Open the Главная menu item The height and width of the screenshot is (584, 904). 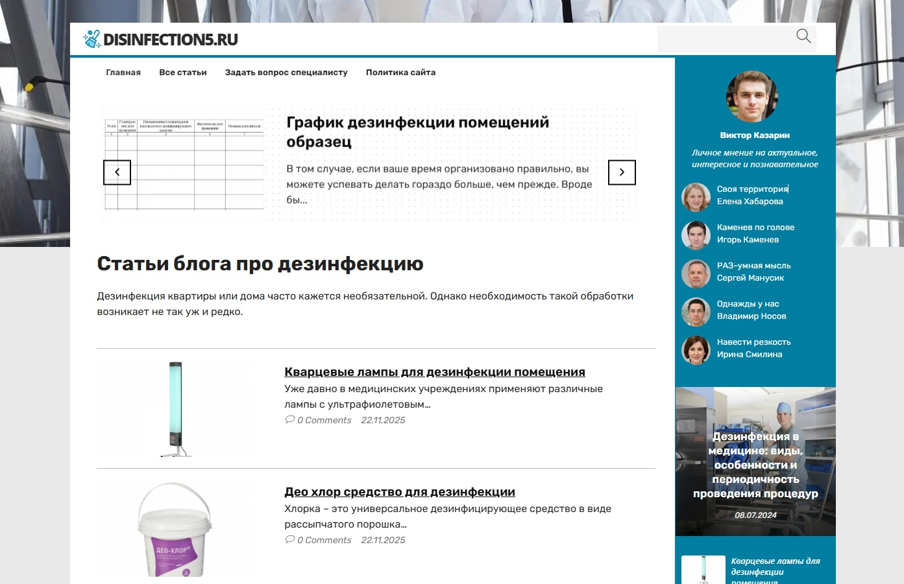[123, 73]
